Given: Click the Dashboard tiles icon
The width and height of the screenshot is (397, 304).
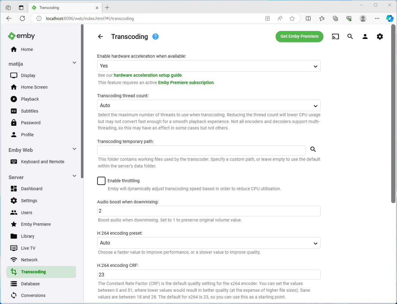Looking at the screenshot, I should (x=14, y=189).
